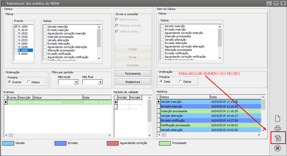Click the blue Gerado legend color box
This screenshot has height=156, width=287.
8,143
